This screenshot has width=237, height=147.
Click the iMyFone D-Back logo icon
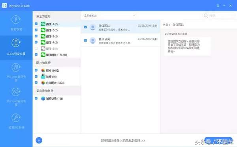(x=4, y=6)
